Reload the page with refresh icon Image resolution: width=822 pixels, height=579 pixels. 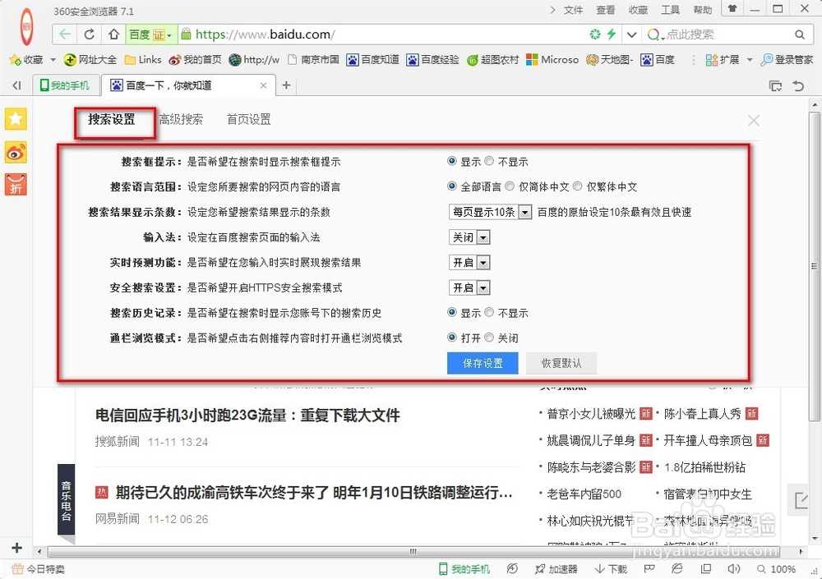(x=89, y=34)
